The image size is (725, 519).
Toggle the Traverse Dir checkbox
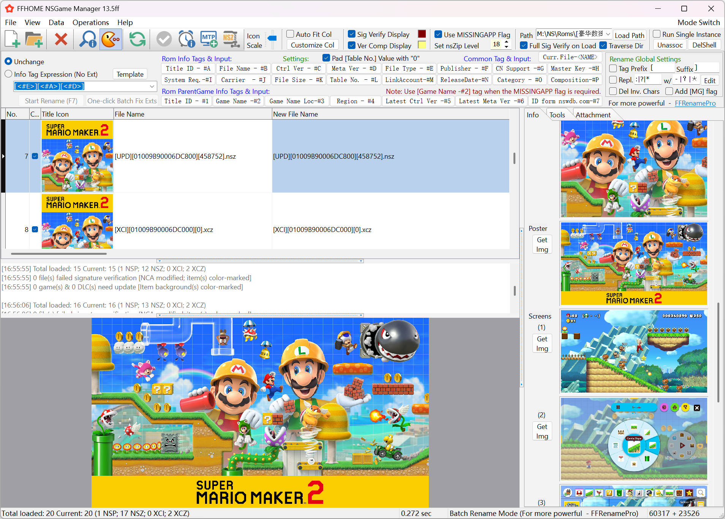(x=603, y=46)
